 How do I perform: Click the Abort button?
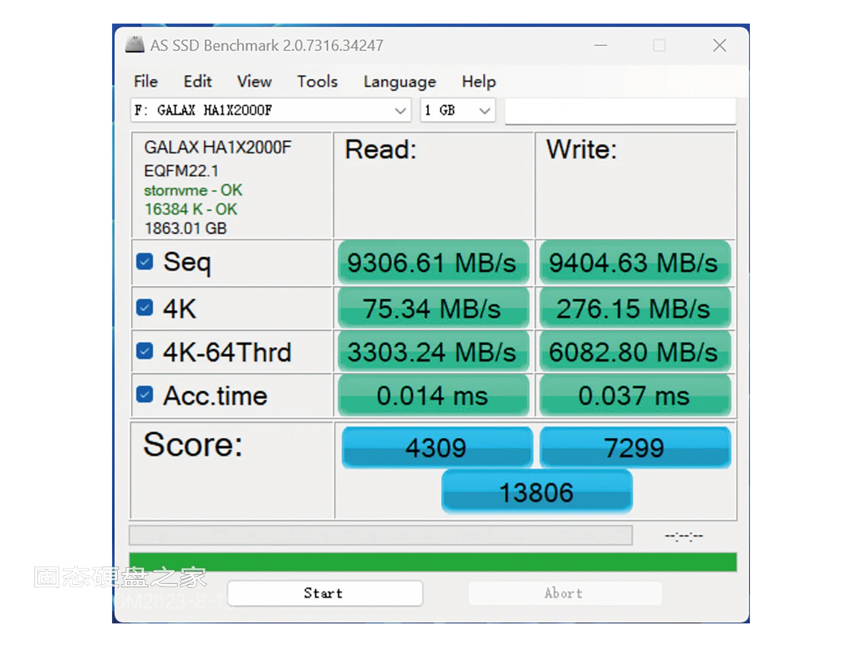[565, 593]
